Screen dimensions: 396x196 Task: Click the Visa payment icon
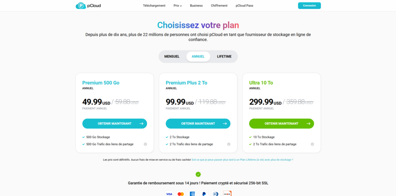[x=169, y=194]
